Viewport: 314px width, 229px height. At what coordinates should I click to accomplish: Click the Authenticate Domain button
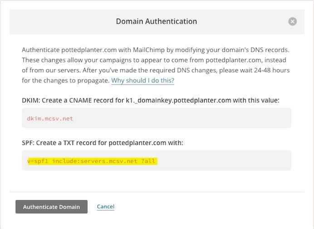[51, 207]
